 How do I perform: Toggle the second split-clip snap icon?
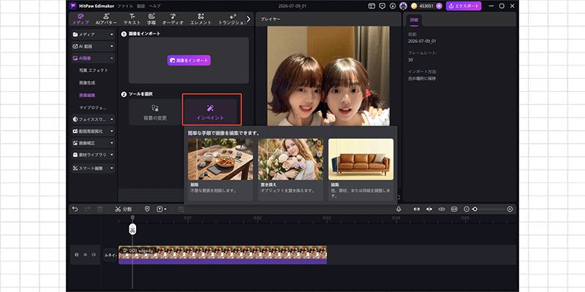429,210
